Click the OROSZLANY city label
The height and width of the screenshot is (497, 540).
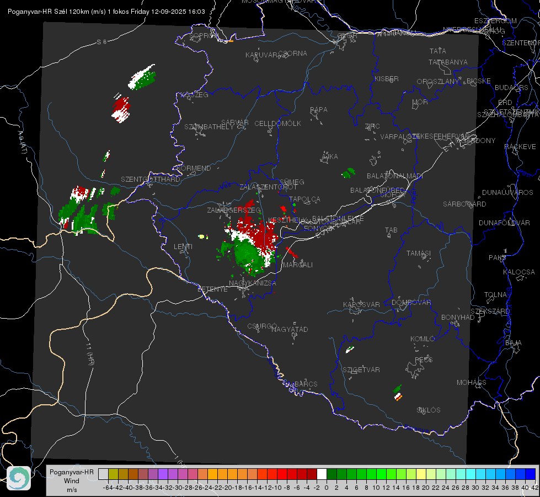coord(438,81)
